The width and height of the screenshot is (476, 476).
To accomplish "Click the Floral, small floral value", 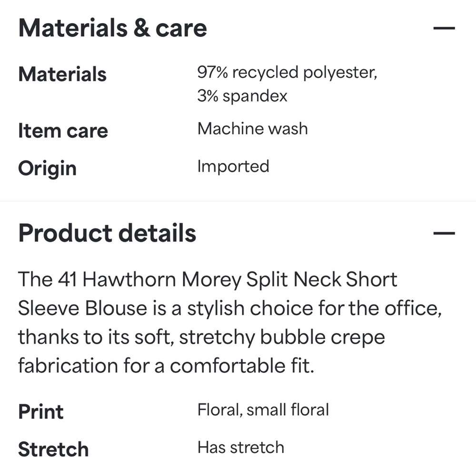I will 263,410.
